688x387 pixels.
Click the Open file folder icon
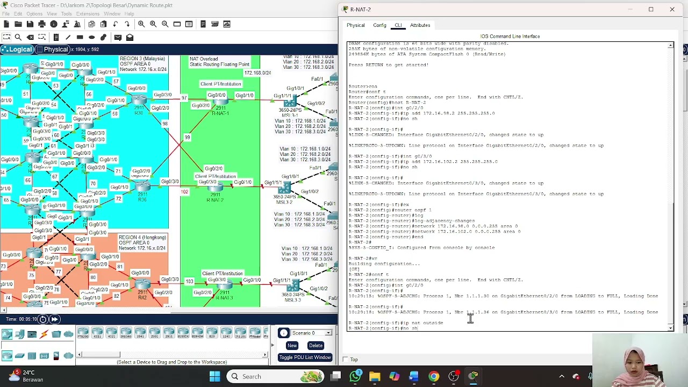pos(18,24)
